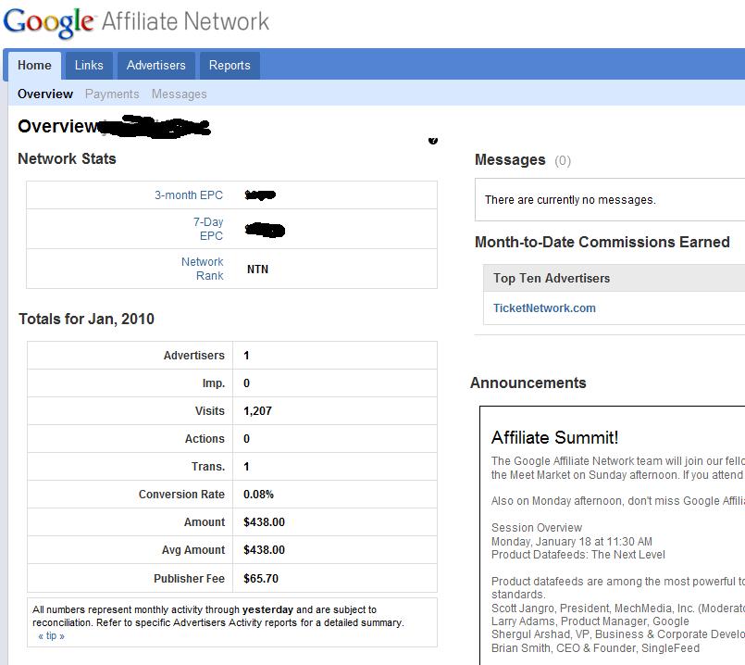The width and height of the screenshot is (745, 665).
Task: Click the Month-to-Date Commissions Earned heading
Action: (602, 242)
